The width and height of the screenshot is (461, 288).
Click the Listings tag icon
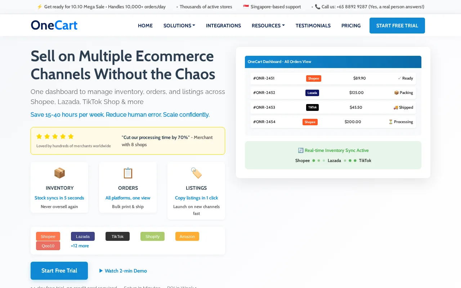click(x=196, y=173)
